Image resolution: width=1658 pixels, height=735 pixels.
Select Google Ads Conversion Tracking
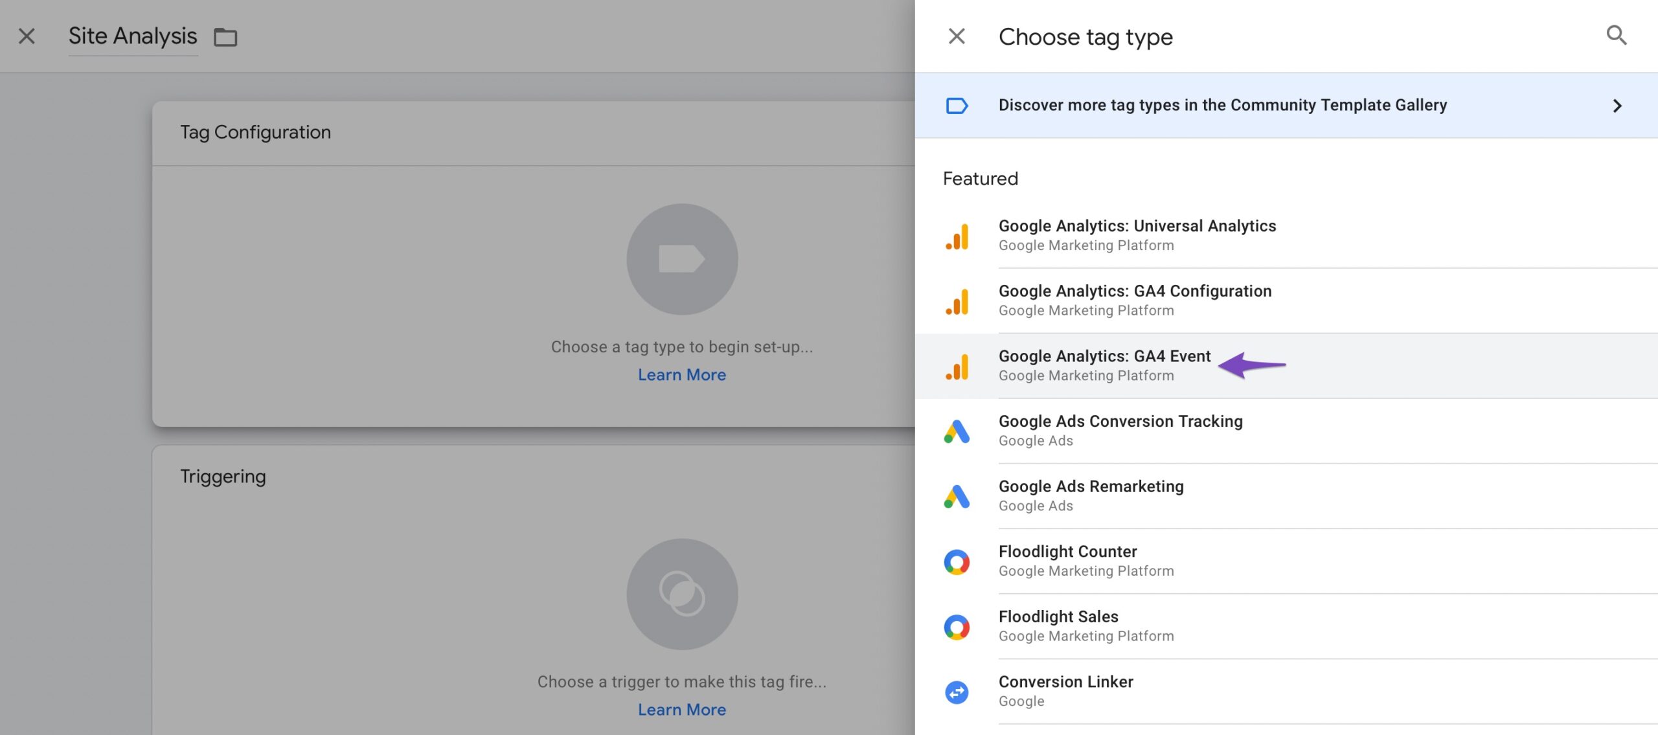click(1286, 431)
